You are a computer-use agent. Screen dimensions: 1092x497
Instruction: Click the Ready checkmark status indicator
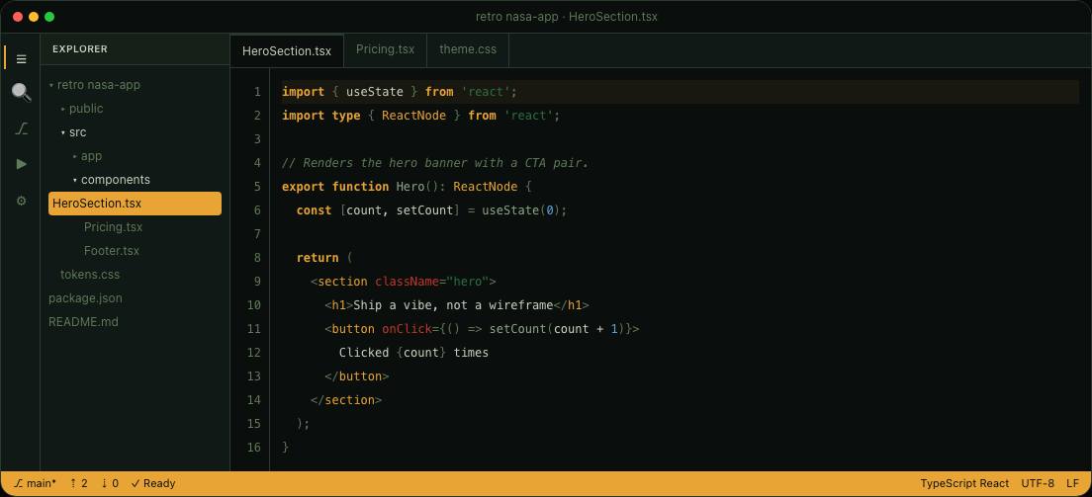tap(153, 483)
